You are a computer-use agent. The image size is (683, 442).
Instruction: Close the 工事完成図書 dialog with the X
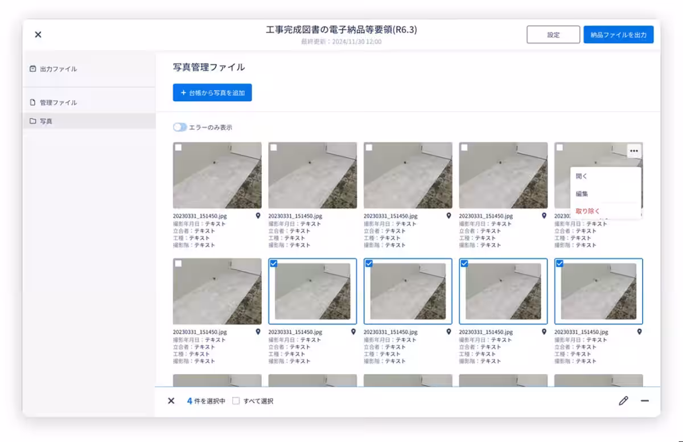tap(38, 34)
